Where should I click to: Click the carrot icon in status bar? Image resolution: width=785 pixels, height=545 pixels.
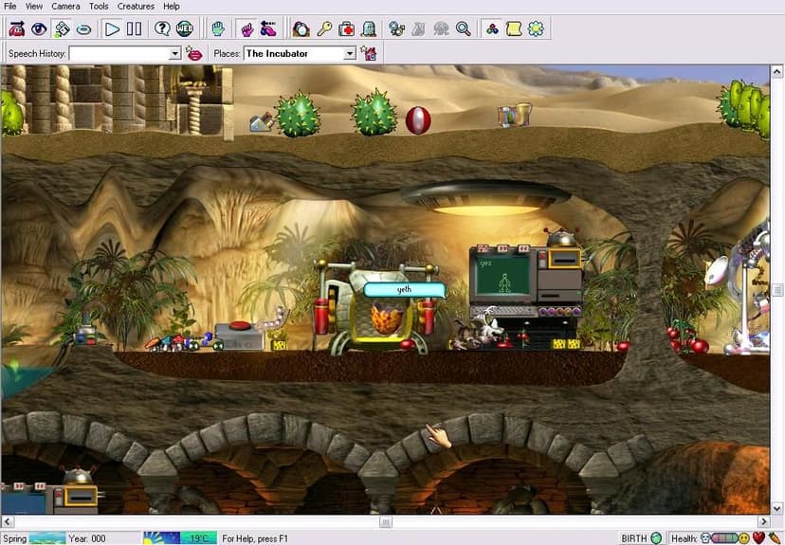[x=775, y=538]
